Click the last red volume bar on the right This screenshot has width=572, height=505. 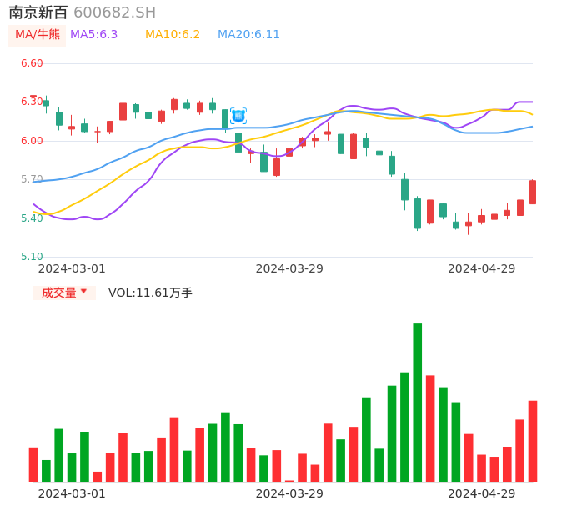(533, 441)
